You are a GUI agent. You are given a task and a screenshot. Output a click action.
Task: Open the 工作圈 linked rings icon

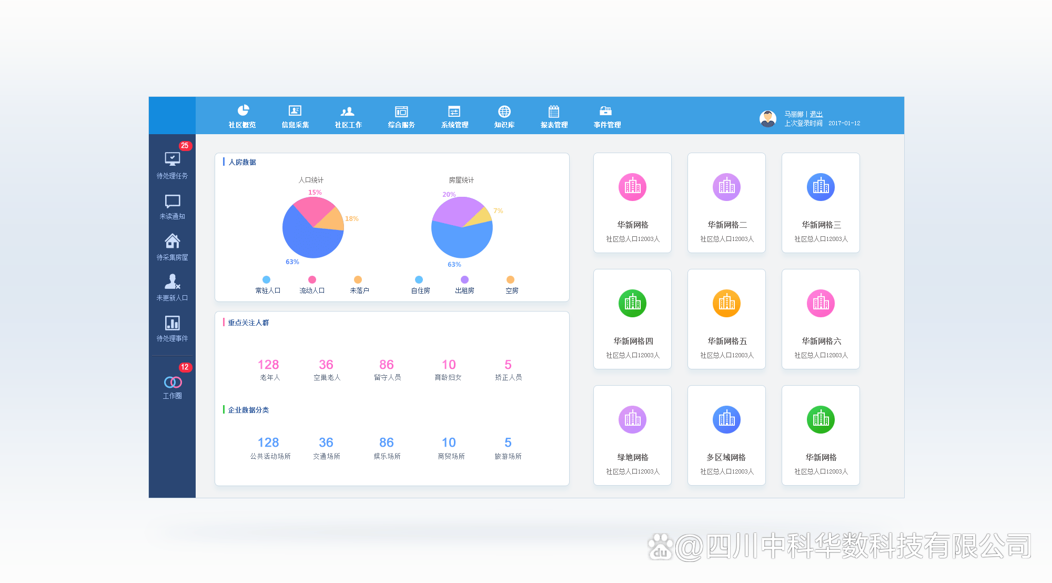coord(173,382)
